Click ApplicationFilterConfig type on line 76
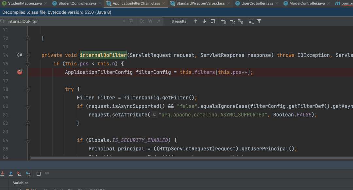 [x=99, y=72]
